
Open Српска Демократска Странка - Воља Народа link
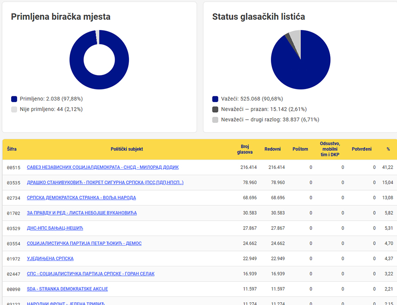(x=81, y=197)
